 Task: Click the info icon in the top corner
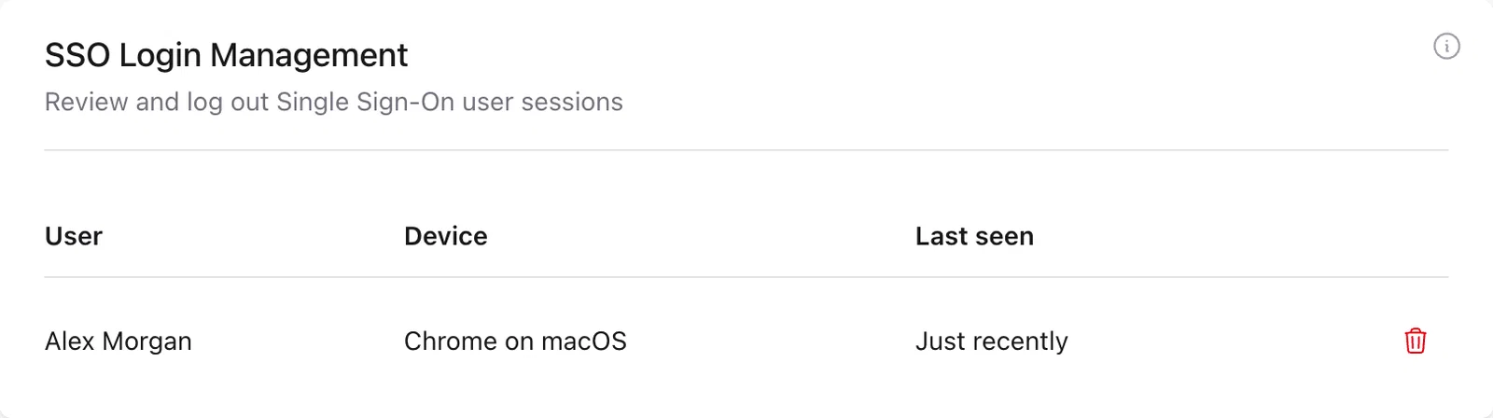(1446, 46)
